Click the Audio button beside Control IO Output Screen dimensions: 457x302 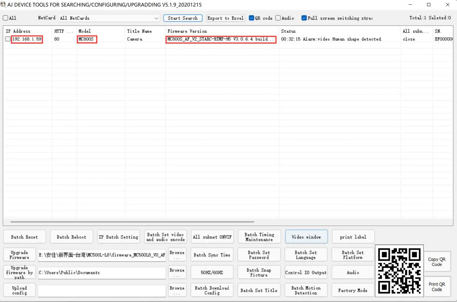point(353,272)
